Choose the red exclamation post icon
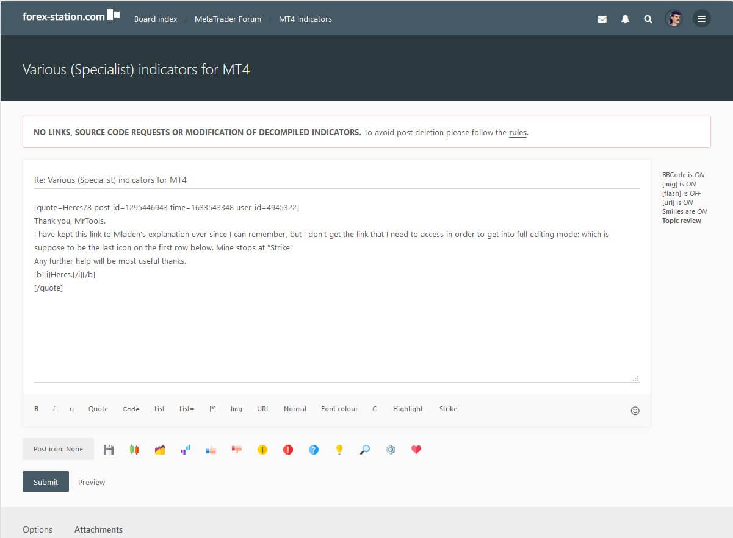This screenshot has height=538, width=733. [x=288, y=450]
